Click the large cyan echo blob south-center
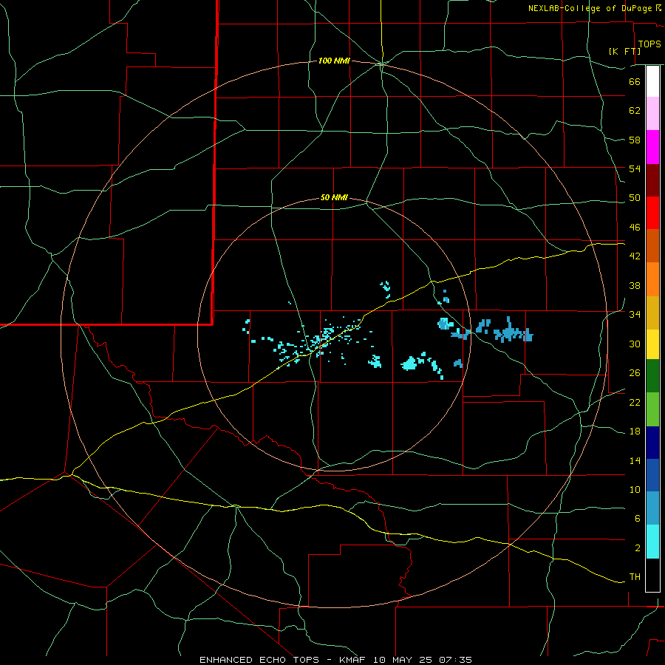This screenshot has width=665, height=665. pos(409,364)
